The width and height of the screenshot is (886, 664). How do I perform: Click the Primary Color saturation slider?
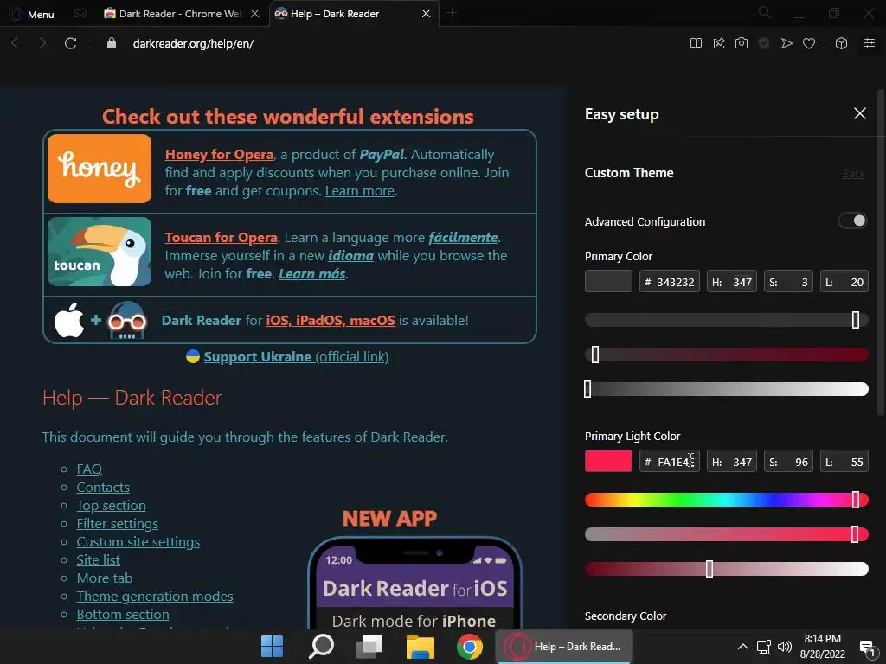click(727, 354)
